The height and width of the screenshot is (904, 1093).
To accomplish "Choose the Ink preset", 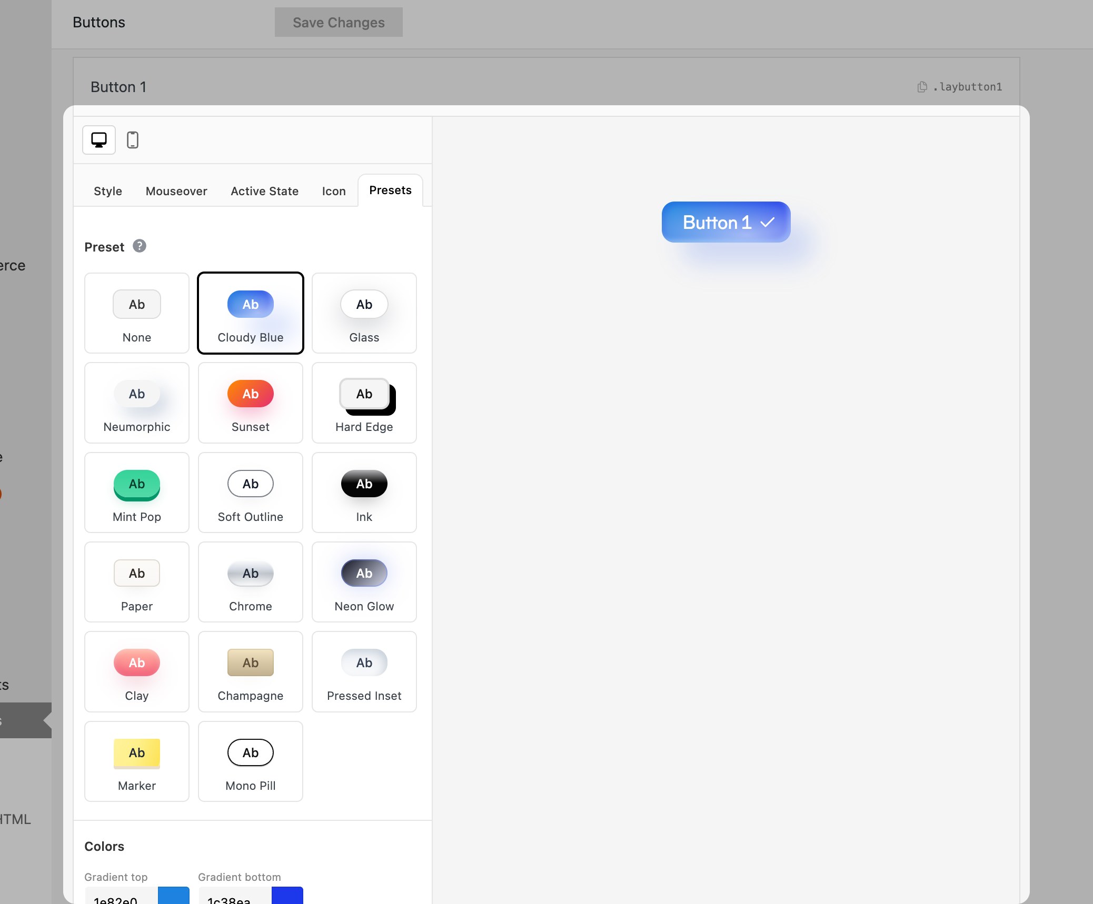I will click(364, 493).
